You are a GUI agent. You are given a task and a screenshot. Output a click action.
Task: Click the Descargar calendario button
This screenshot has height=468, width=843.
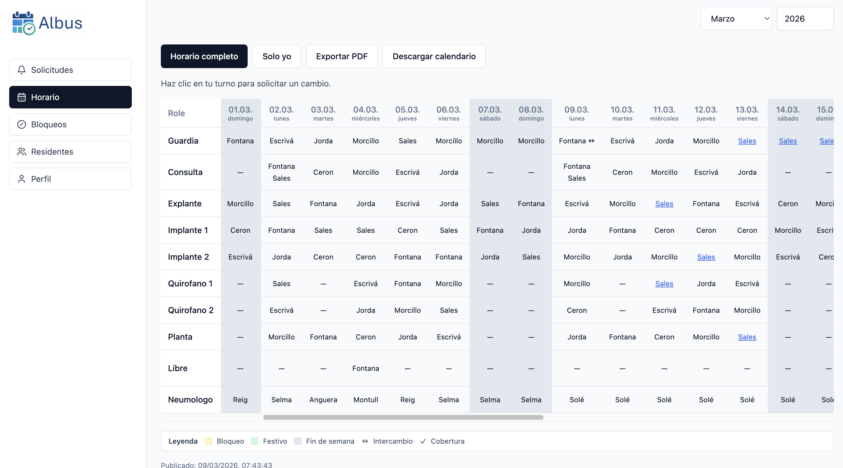[x=434, y=56]
